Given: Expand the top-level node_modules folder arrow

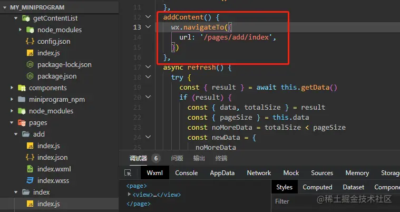Looking at the screenshot, I should [x=12, y=111].
